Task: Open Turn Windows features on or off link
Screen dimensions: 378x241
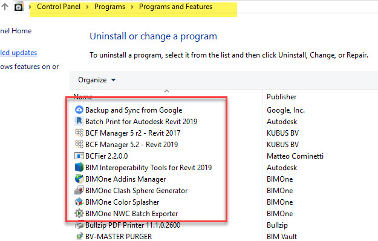Action: (29, 67)
